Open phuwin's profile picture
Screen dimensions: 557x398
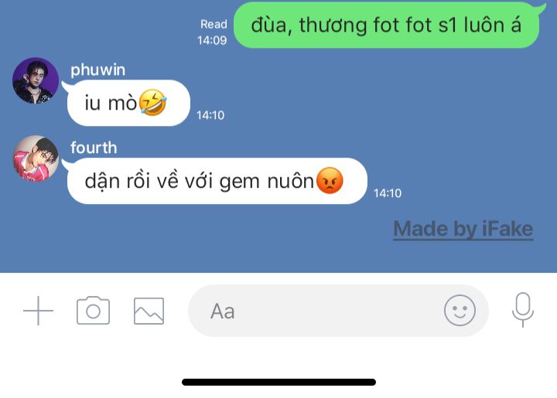(x=36, y=80)
